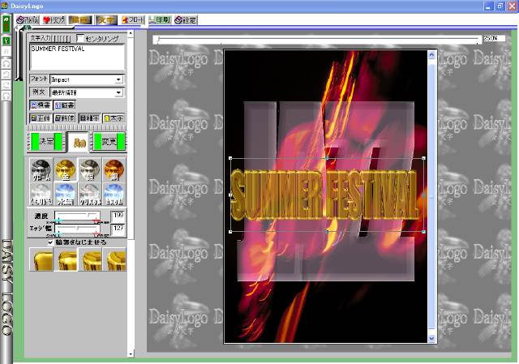Click the zoom percentage field beside the slider

(x=494, y=38)
